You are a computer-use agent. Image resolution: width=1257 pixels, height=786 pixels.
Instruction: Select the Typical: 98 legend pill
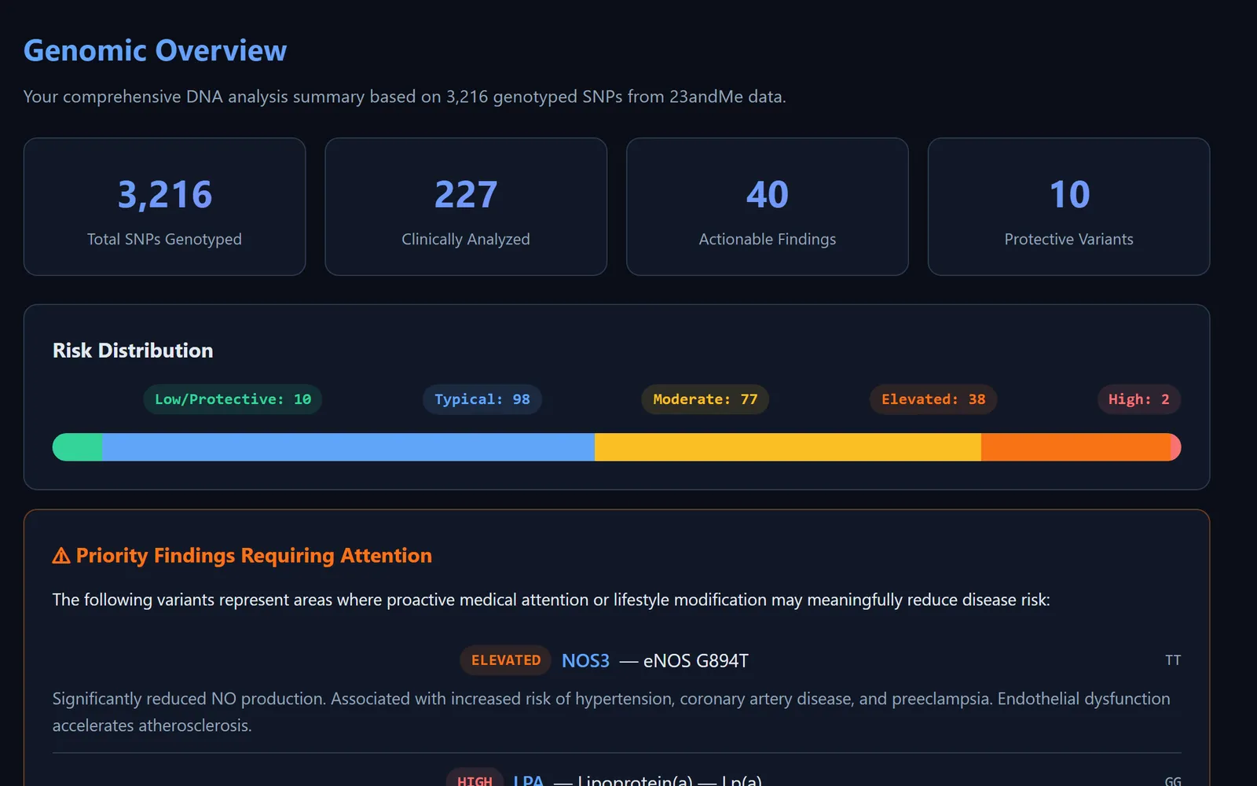[x=482, y=399]
